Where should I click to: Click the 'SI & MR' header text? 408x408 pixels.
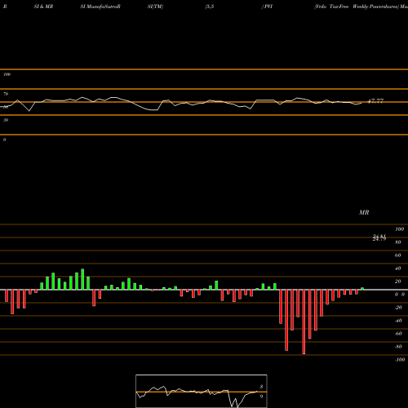click(x=43, y=7)
